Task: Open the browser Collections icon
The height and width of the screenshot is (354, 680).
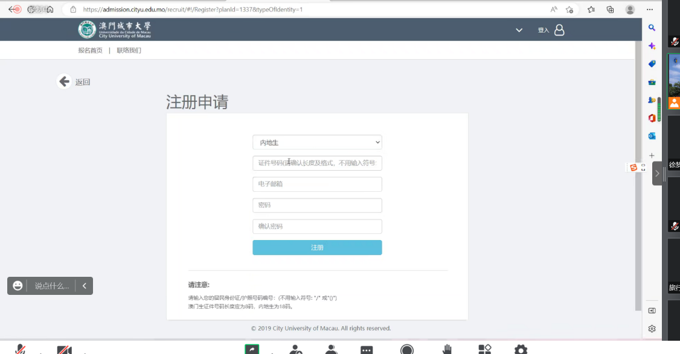Action: 611,10
